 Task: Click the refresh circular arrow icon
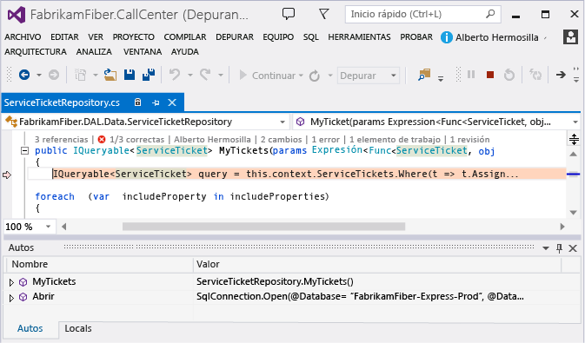coord(315,76)
